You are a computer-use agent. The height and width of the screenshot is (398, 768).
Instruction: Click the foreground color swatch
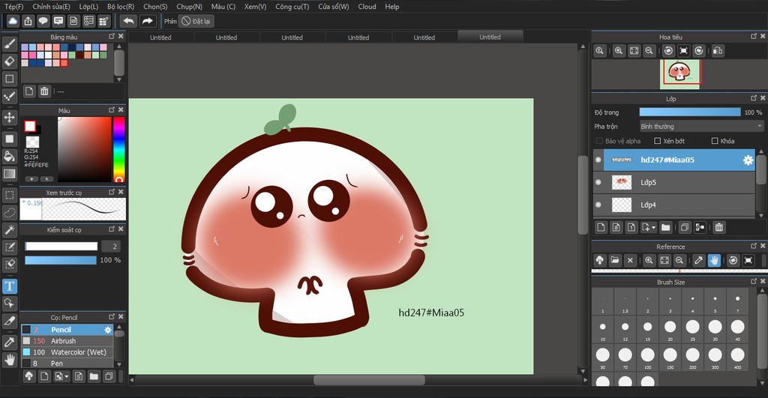click(30, 127)
